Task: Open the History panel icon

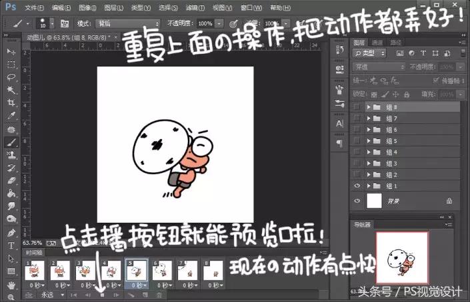Action: click(339, 51)
